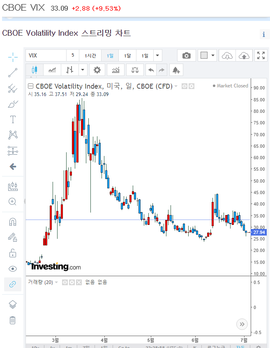The image size is (270, 348).
Task: Open the chart style dropdown arrow
Action: 83,70
